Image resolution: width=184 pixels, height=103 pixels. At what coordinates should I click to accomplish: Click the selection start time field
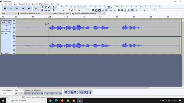pos(34,94)
